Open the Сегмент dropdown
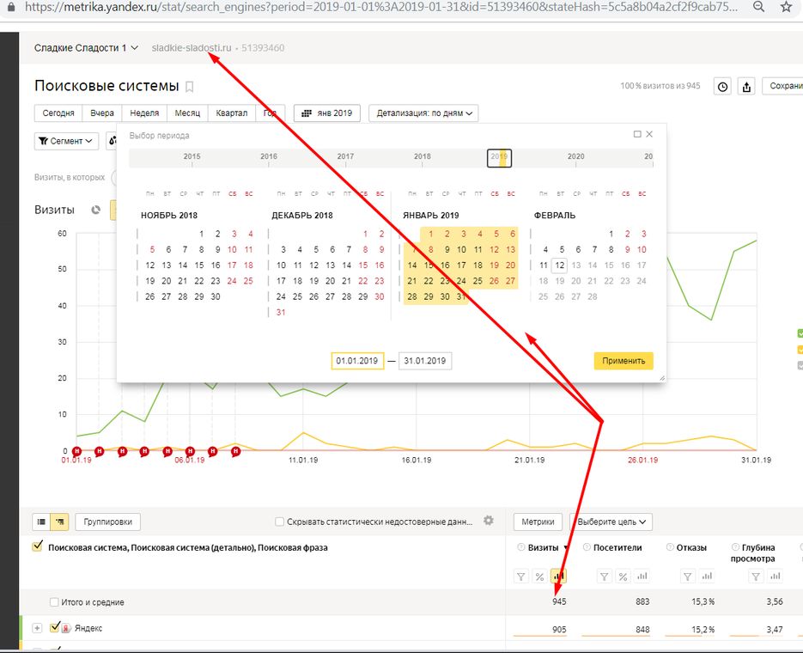803x653 pixels. pos(66,141)
